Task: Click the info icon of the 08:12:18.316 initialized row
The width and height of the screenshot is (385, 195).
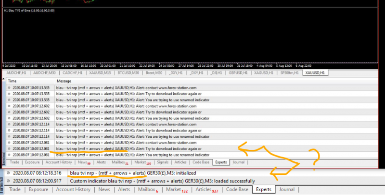Action: (8, 173)
